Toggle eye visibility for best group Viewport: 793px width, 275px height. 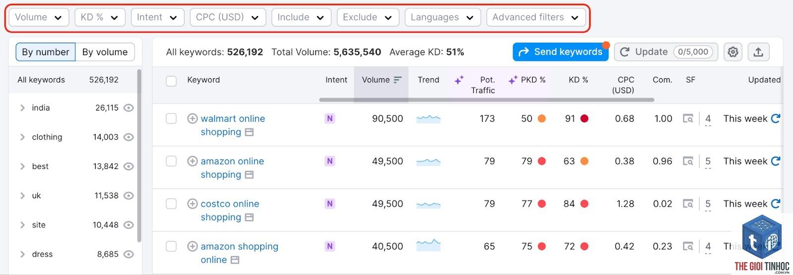128,166
